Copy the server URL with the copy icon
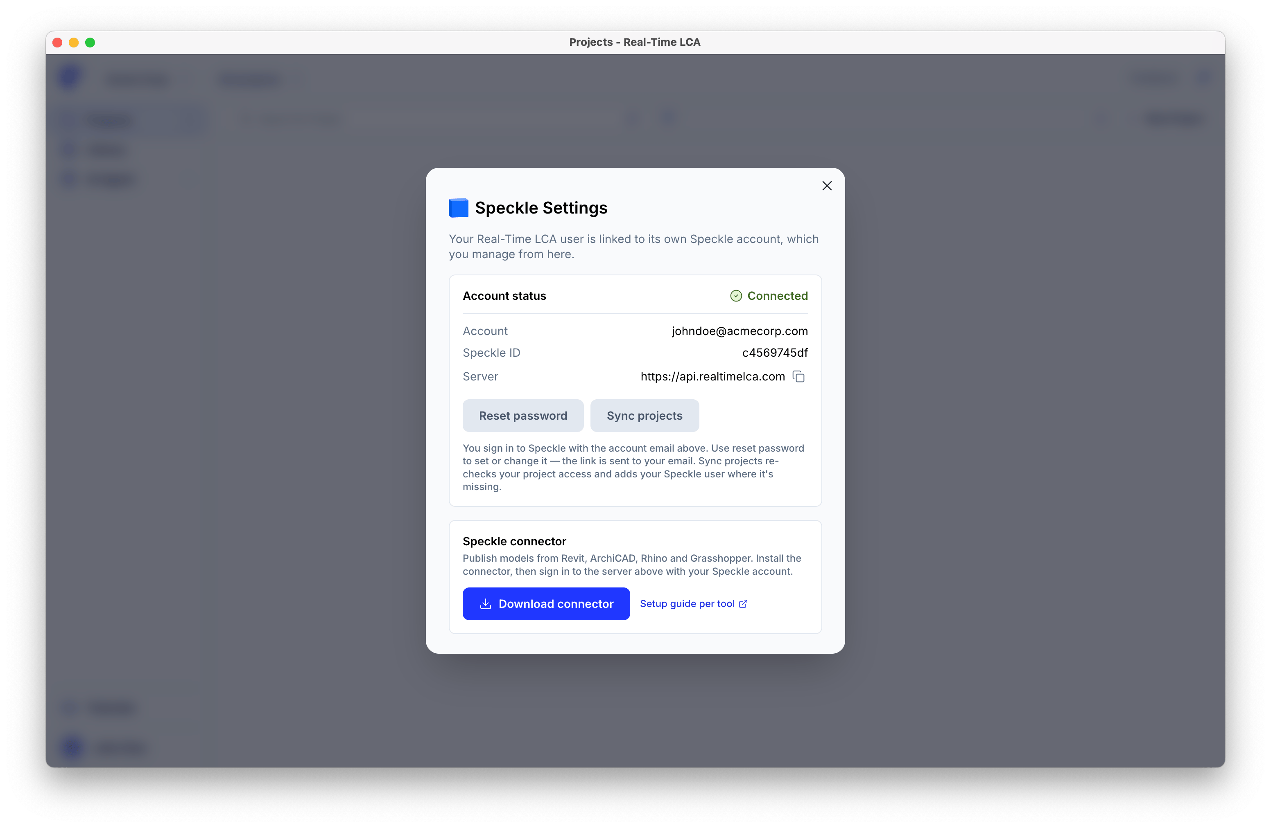The width and height of the screenshot is (1271, 828). (798, 377)
